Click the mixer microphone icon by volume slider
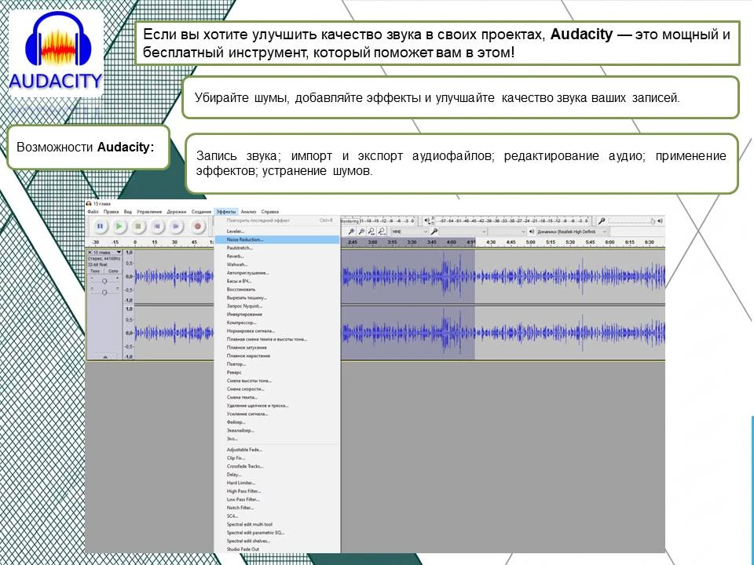Viewport: 754px width, 565px height. [x=601, y=221]
